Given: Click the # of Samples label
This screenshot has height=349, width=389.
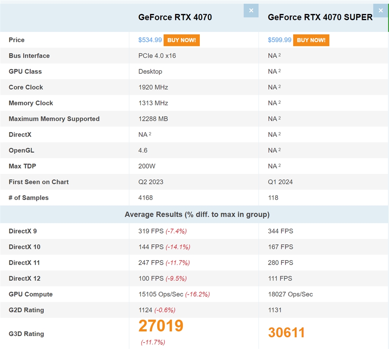Looking at the screenshot, I should pos(28,198).
